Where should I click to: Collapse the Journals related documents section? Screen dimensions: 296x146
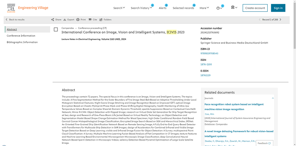[273, 98]
